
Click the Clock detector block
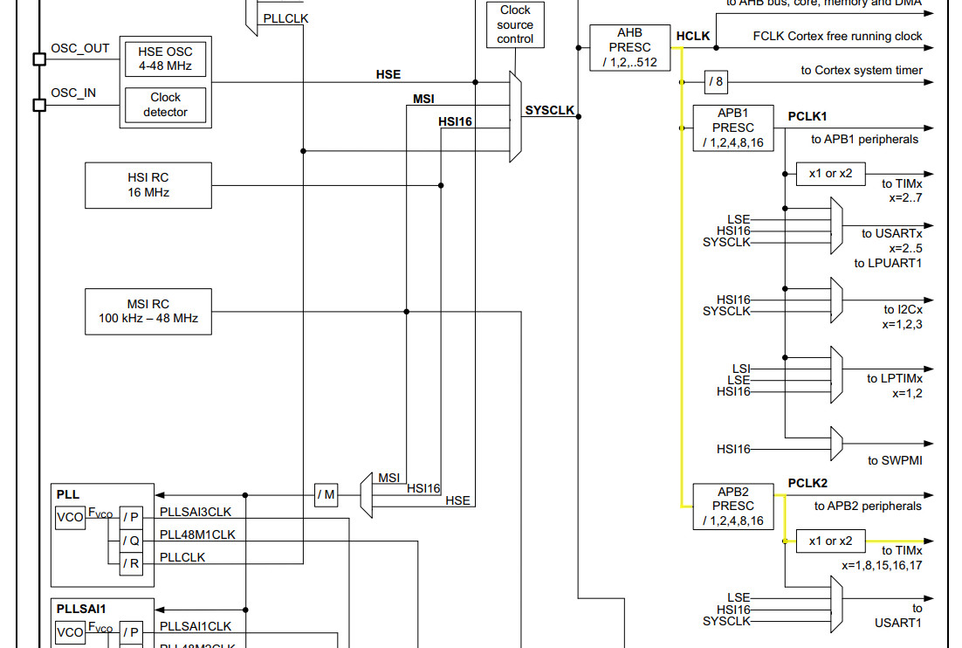click(x=165, y=105)
